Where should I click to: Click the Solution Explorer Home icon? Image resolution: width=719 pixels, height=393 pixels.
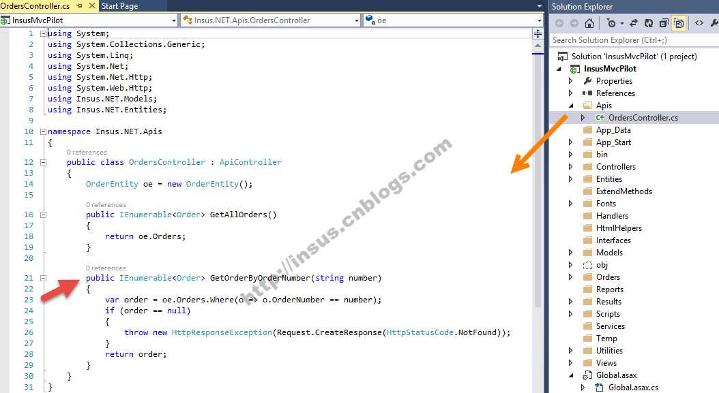coord(589,23)
